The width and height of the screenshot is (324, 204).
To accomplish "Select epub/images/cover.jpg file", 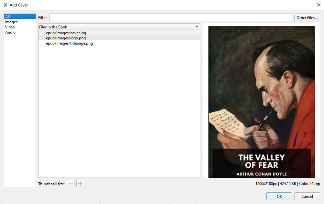I will tap(119, 33).
